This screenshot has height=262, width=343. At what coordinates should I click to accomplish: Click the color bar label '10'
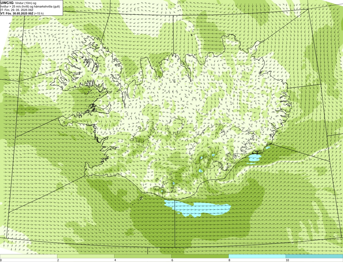tap(287, 260)
